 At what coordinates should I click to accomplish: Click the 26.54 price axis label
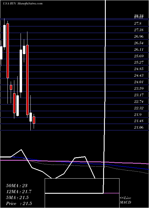click(139, 43)
